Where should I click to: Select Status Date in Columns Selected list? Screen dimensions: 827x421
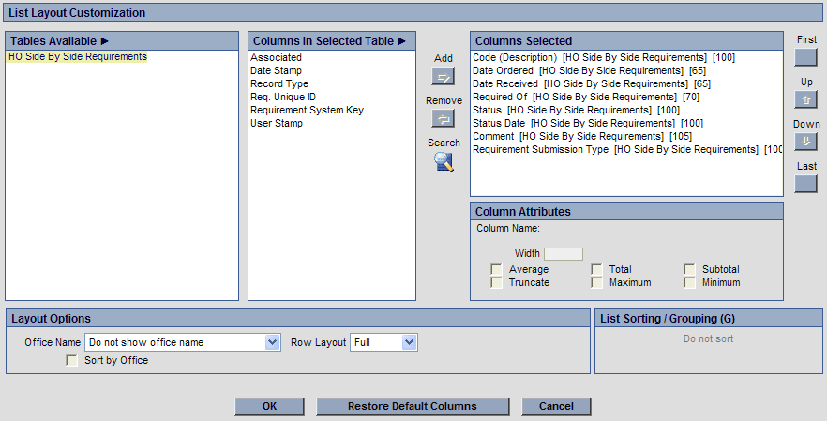click(499, 124)
